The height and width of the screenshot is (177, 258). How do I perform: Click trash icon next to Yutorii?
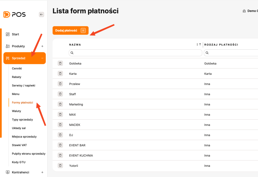click(x=60, y=165)
